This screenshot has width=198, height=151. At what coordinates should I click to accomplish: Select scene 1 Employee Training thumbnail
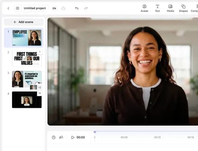tap(27, 38)
